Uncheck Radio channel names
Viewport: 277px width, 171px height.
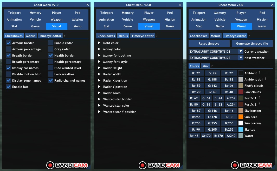(51, 80)
